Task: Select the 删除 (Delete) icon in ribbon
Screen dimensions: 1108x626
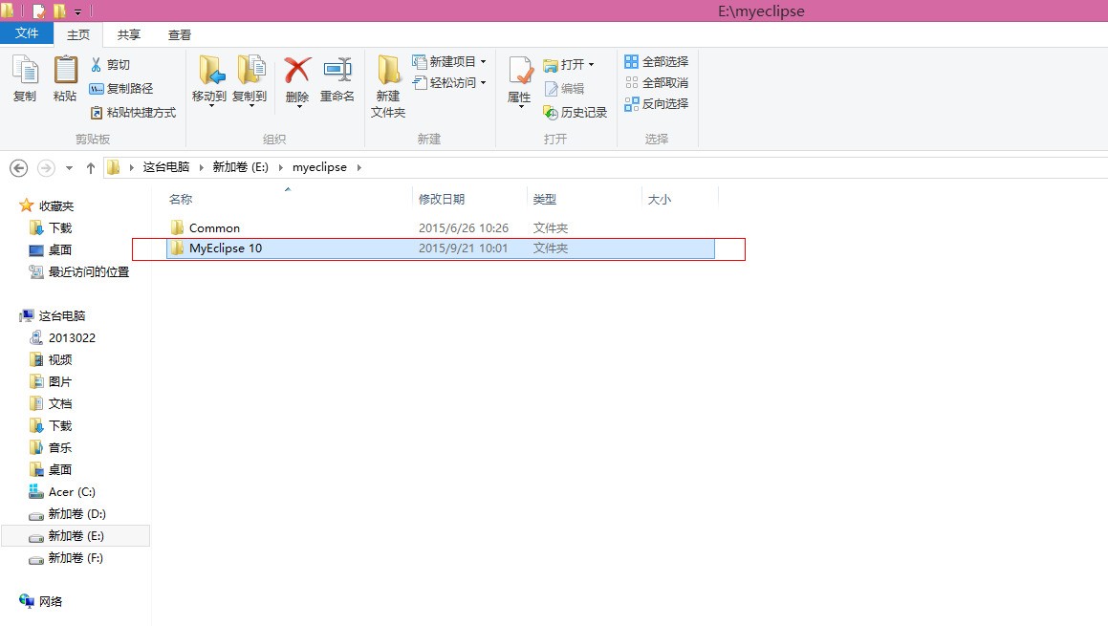Action: (x=296, y=81)
